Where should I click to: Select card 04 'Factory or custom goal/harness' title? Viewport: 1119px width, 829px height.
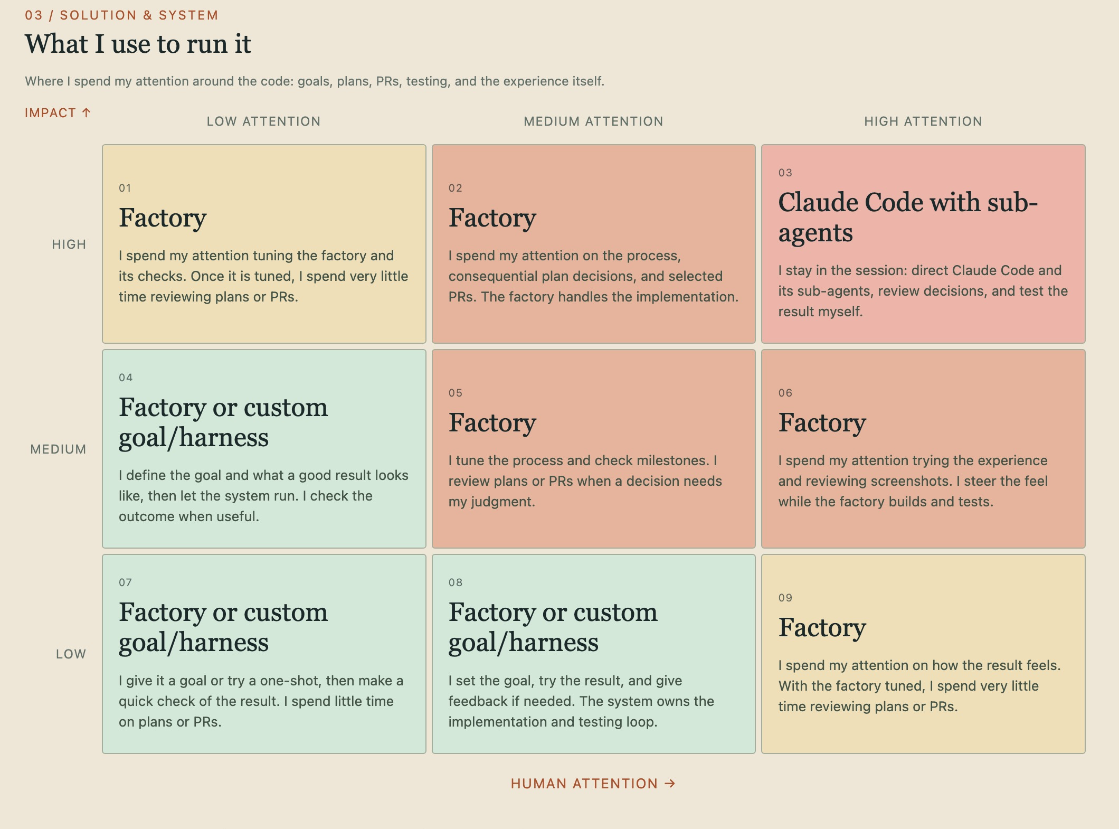(223, 422)
